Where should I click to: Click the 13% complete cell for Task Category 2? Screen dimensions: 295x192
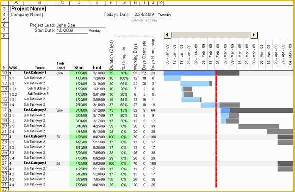[x=124, y=110]
